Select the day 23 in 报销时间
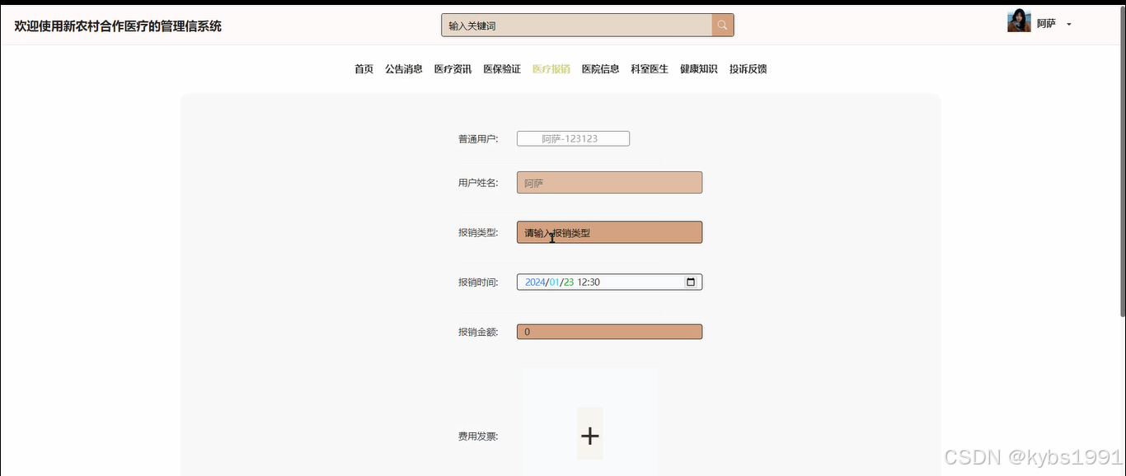1126x476 pixels. pyautogui.click(x=569, y=282)
